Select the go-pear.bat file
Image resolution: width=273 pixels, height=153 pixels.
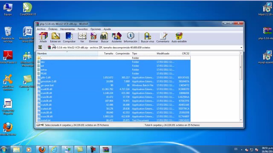(x=113, y=85)
